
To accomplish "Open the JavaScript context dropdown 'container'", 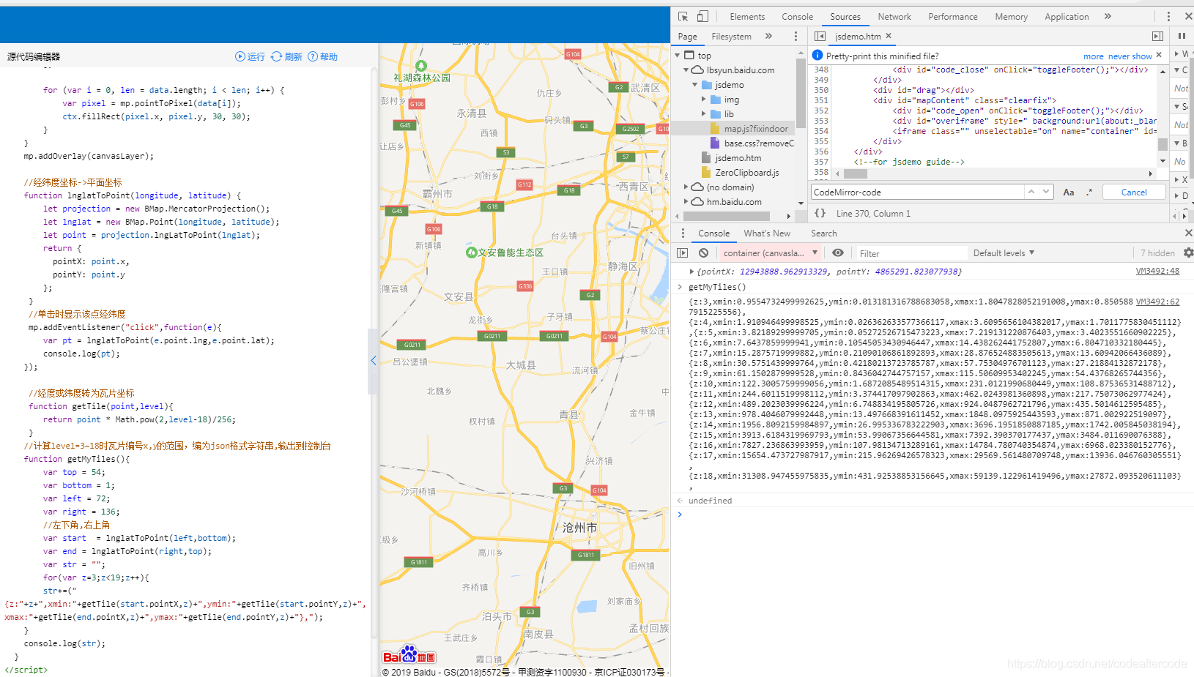I will (770, 253).
